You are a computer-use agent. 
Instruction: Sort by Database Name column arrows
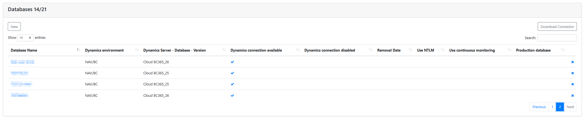(79, 50)
